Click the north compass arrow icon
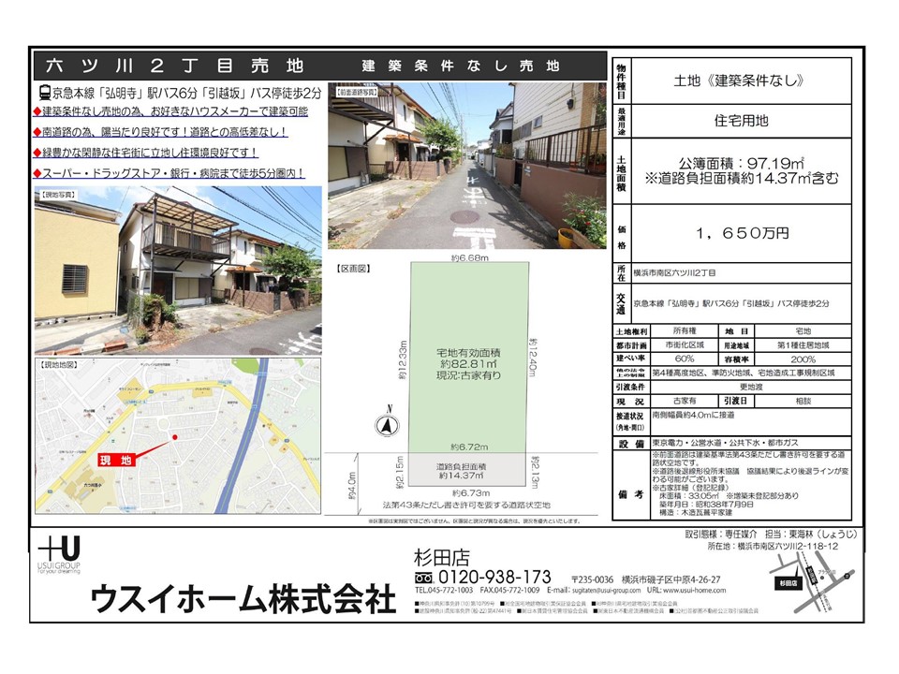Screen dimensions: 899x674 point(385,424)
